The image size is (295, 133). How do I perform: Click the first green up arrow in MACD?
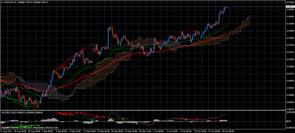pyautogui.click(x=21, y=126)
